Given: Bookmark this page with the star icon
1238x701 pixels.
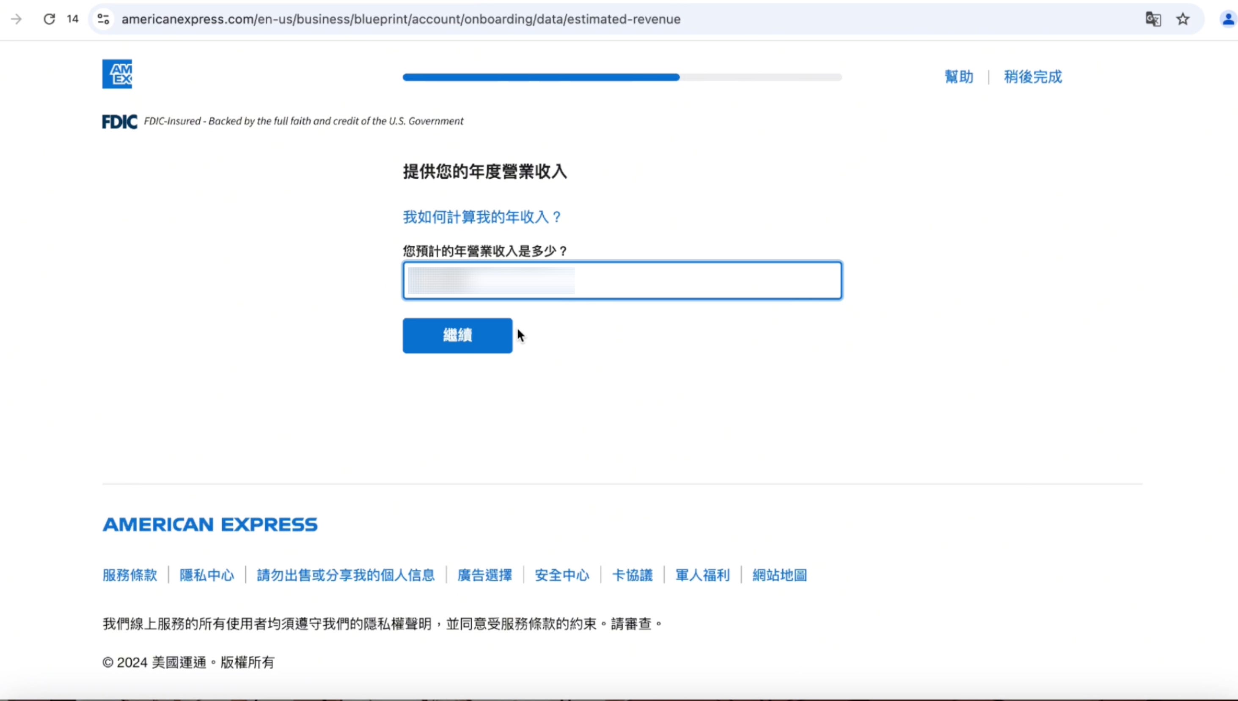Looking at the screenshot, I should point(1183,19).
